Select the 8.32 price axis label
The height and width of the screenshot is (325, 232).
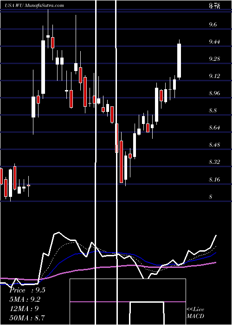(x=214, y=162)
